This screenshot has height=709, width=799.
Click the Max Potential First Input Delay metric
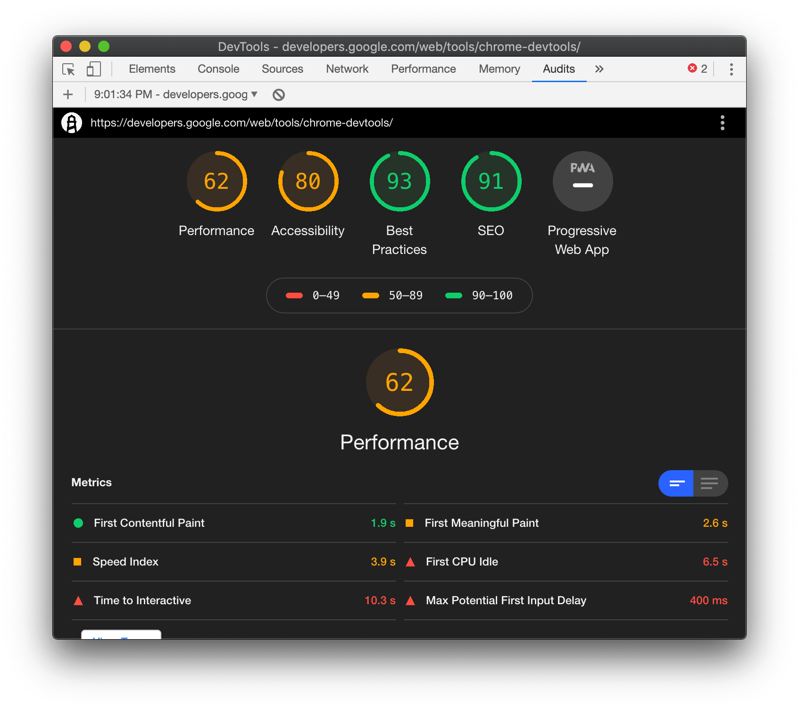coord(566,600)
